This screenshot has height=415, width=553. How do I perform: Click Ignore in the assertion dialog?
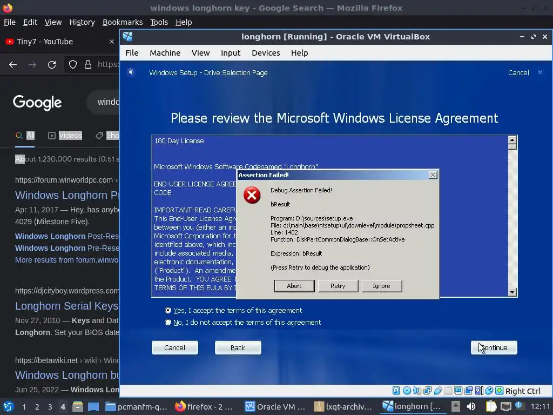382,286
